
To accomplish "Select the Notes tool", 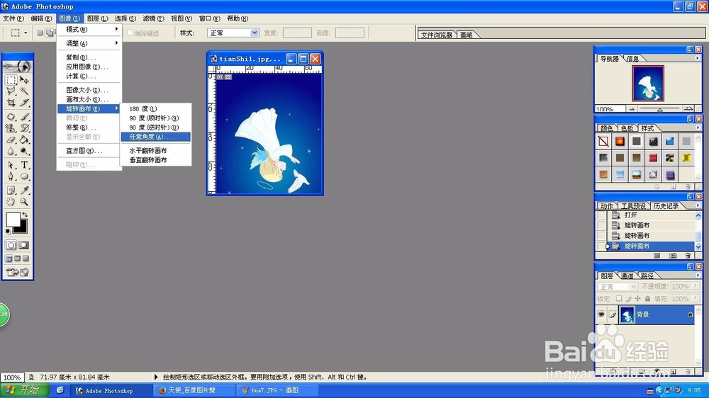I will [x=11, y=191].
